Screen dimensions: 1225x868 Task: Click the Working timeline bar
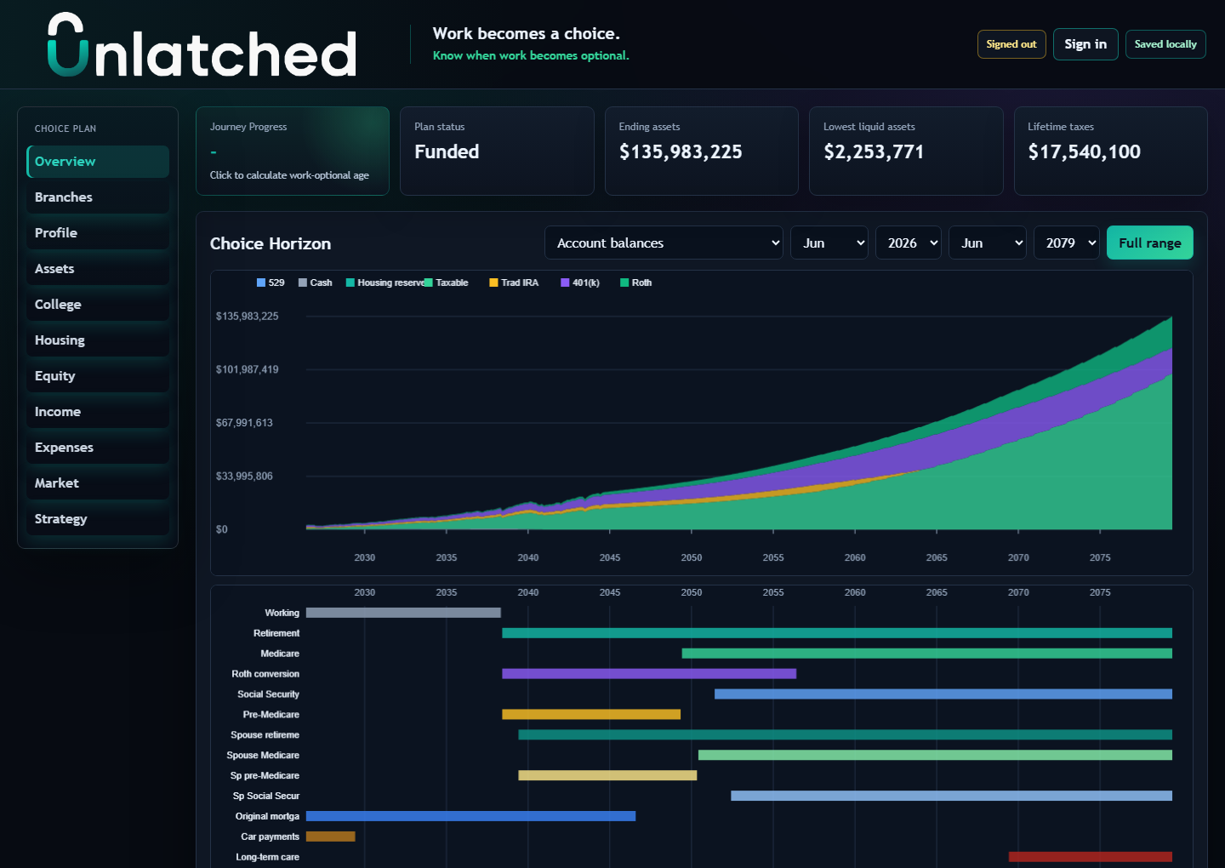(x=403, y=613)
